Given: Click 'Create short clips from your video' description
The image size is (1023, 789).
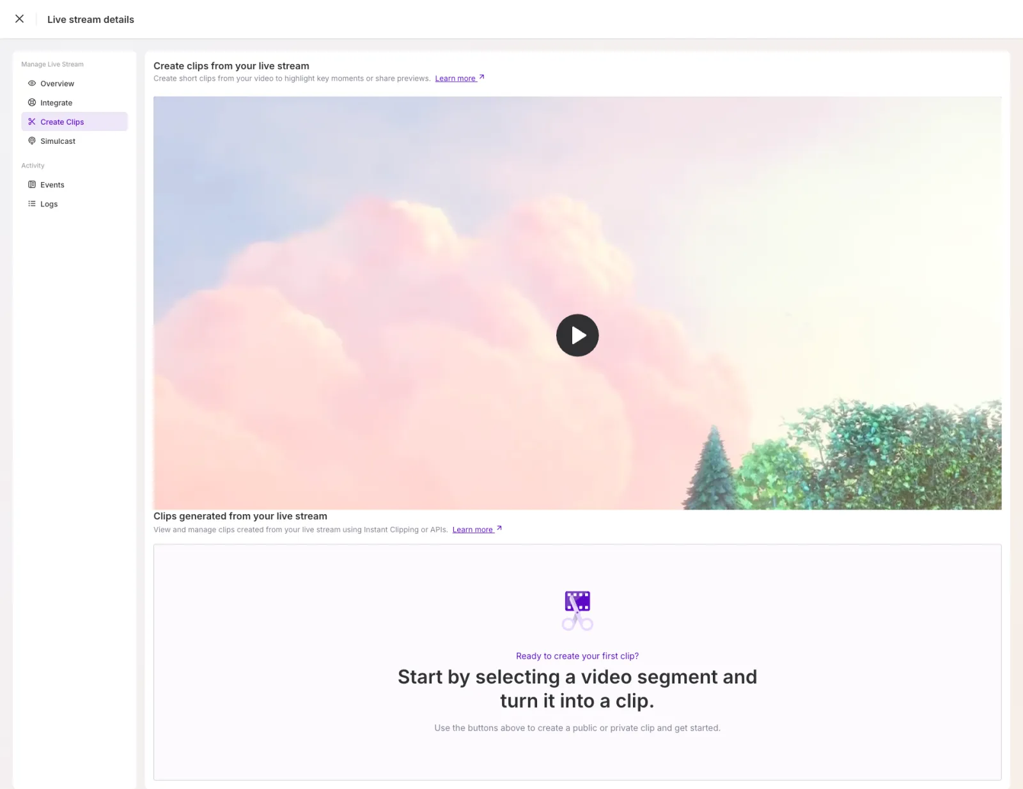Looking at the screenshot, I should pyautogui.click(x=292, y=79).
